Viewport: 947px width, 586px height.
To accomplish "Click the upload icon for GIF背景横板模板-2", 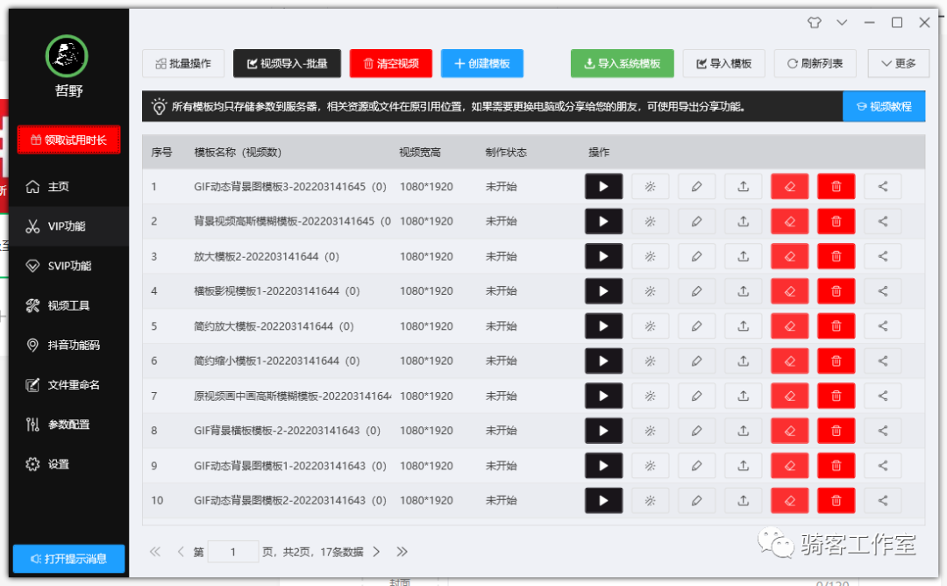I will pyautogui.click(x=743, y=431).
